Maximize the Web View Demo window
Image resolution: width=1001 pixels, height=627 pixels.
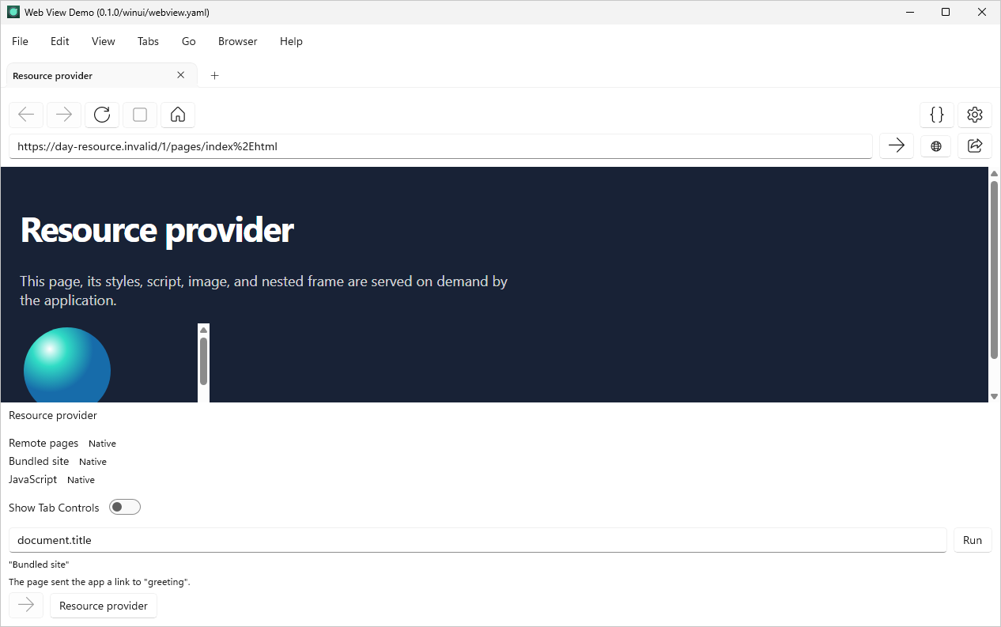pos(946,12)
